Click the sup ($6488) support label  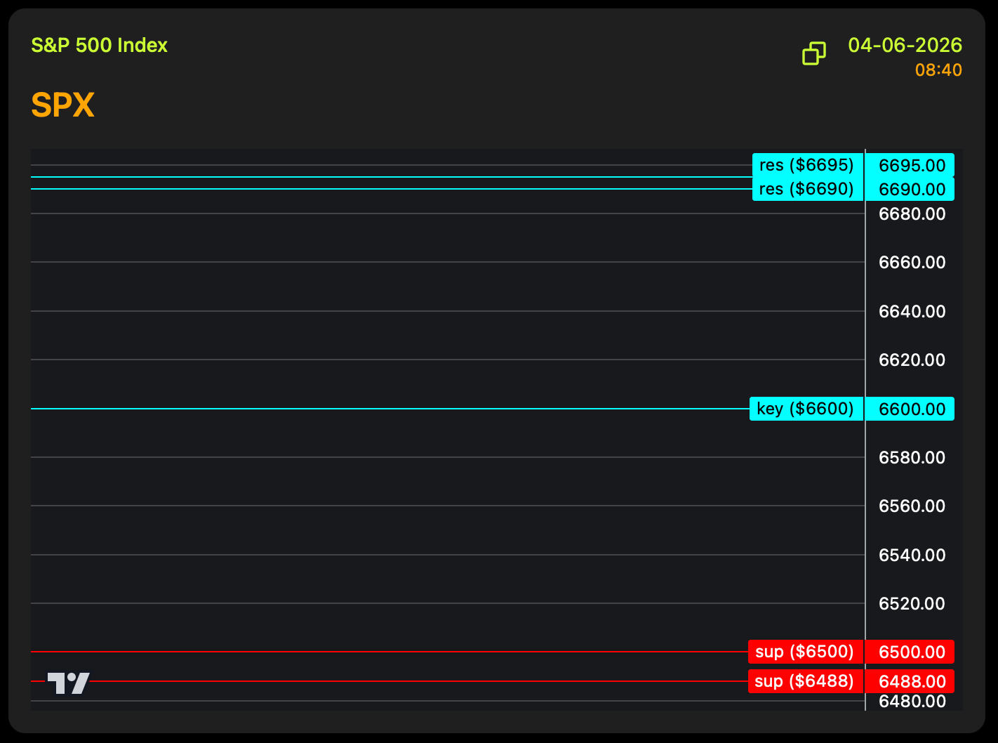coord(804,681)
